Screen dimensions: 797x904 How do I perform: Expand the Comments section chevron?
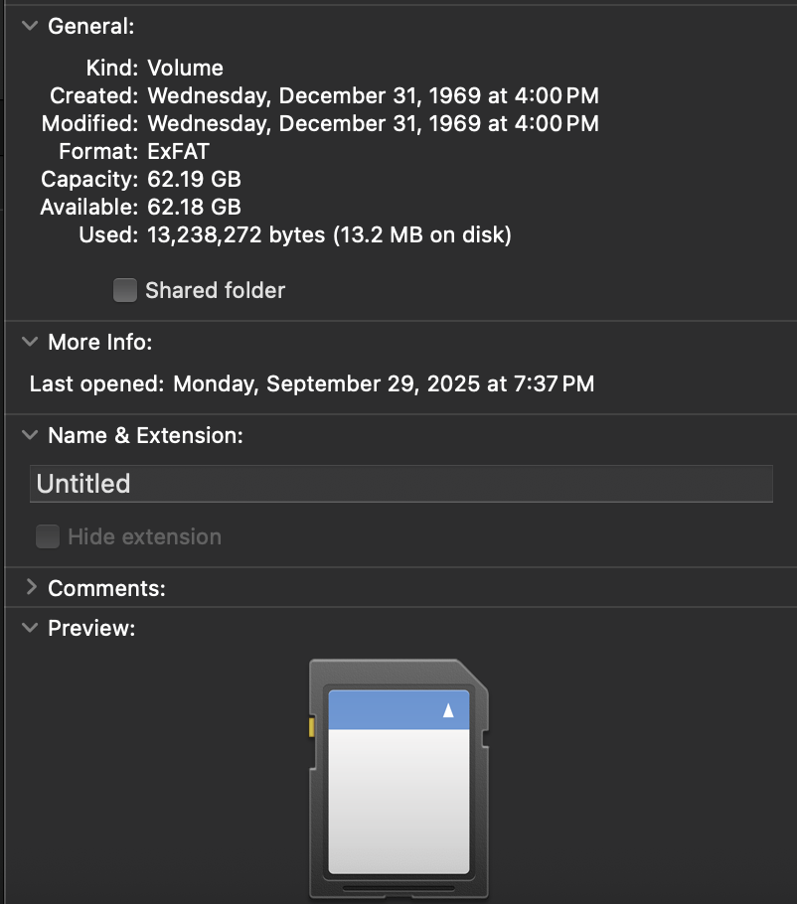[29, 588]
